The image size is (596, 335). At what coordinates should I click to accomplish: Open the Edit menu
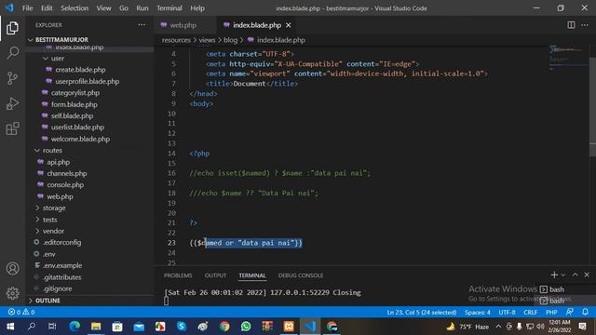pyautogui.click(x=47, y=8)
